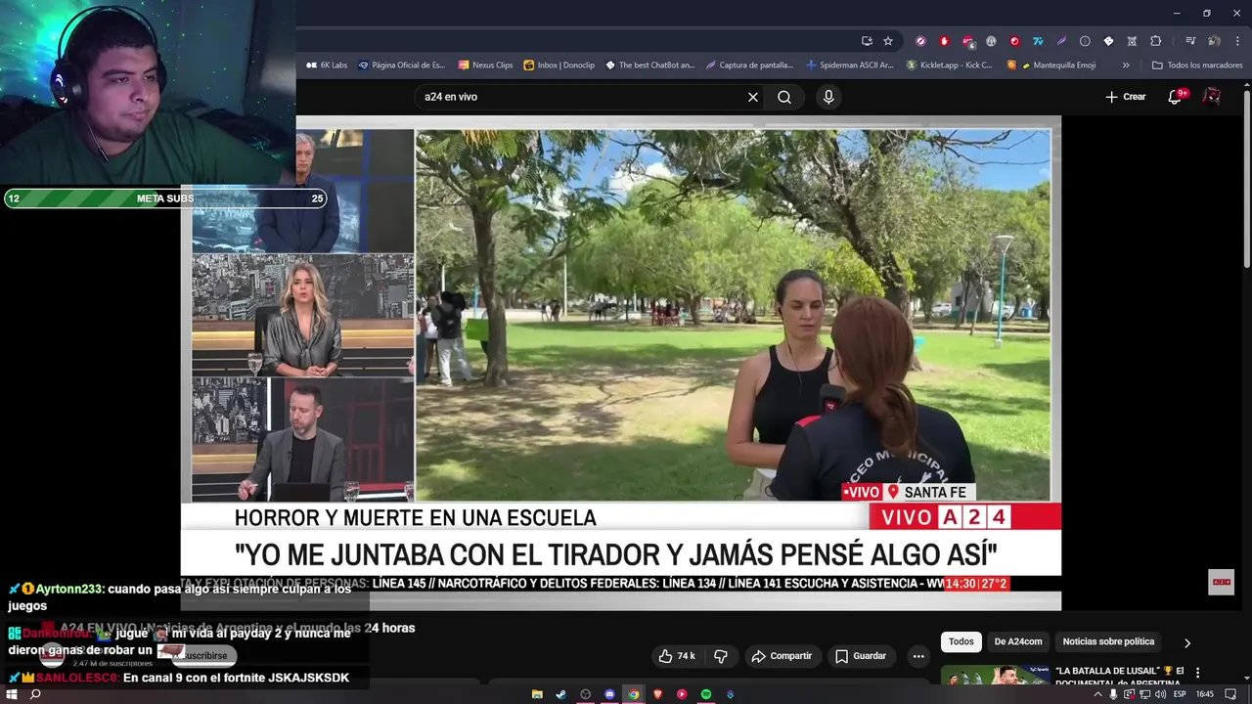The width and height of the screenshot is (1252, 704).
Task: Start voice search with microphone icon
Action: pos(828,97)
